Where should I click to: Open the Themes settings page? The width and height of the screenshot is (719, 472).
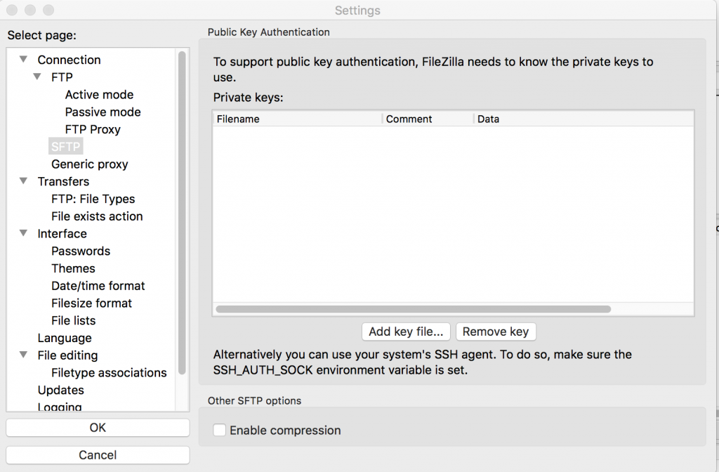tap(73, 268)
